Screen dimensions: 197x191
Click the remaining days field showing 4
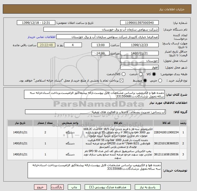click(x=73, y=45)
